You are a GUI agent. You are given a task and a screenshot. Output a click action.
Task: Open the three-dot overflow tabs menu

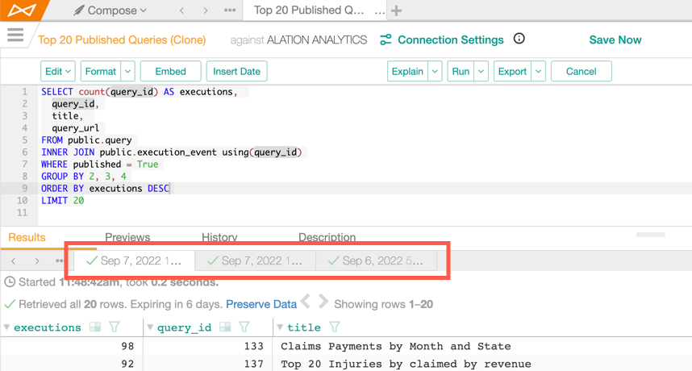tap(230, 10)
